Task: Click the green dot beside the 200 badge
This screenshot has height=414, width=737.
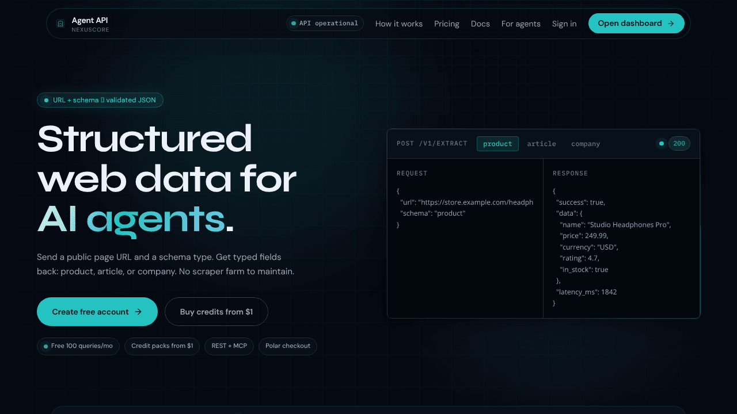Action: pos(662,144)
